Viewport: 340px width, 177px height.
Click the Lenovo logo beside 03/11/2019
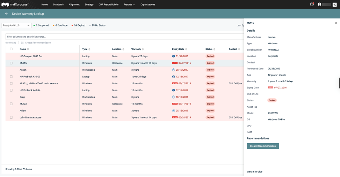[175, 104]
